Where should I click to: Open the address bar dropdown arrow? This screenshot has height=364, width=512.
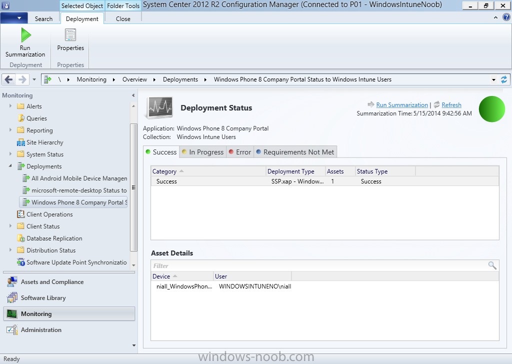coord(493,79)
